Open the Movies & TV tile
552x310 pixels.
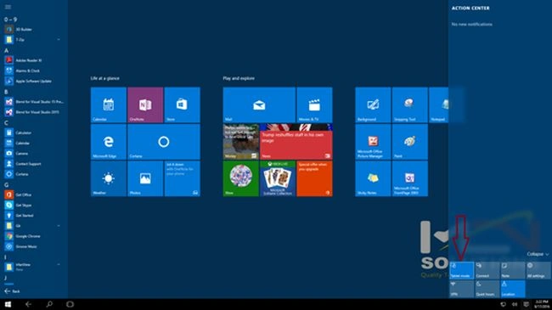tap(314, 105)
